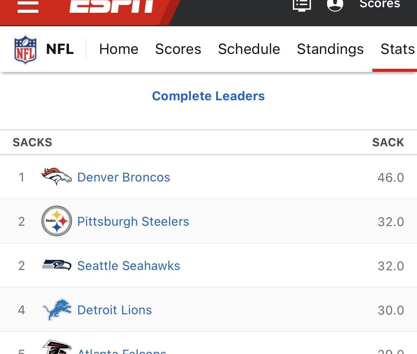The width and height of the screenshot is (417, 354).
Task: Open Scores in the top bar
Action: click(379, 4)
